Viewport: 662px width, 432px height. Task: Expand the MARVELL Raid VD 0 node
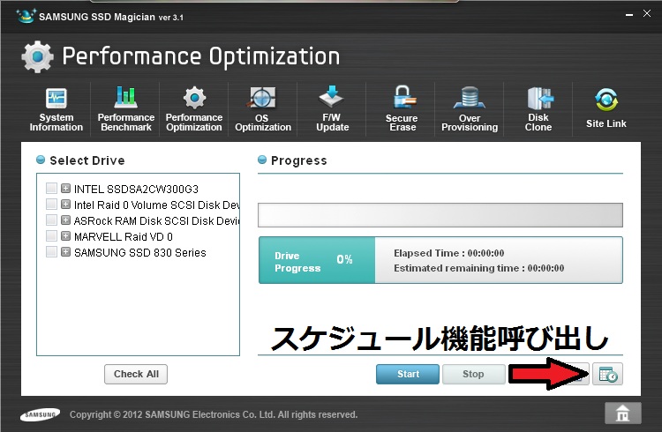[65, 235]
